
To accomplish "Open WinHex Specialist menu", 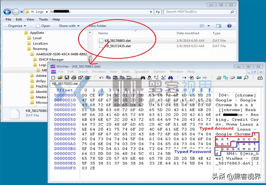I will [142, 72].
